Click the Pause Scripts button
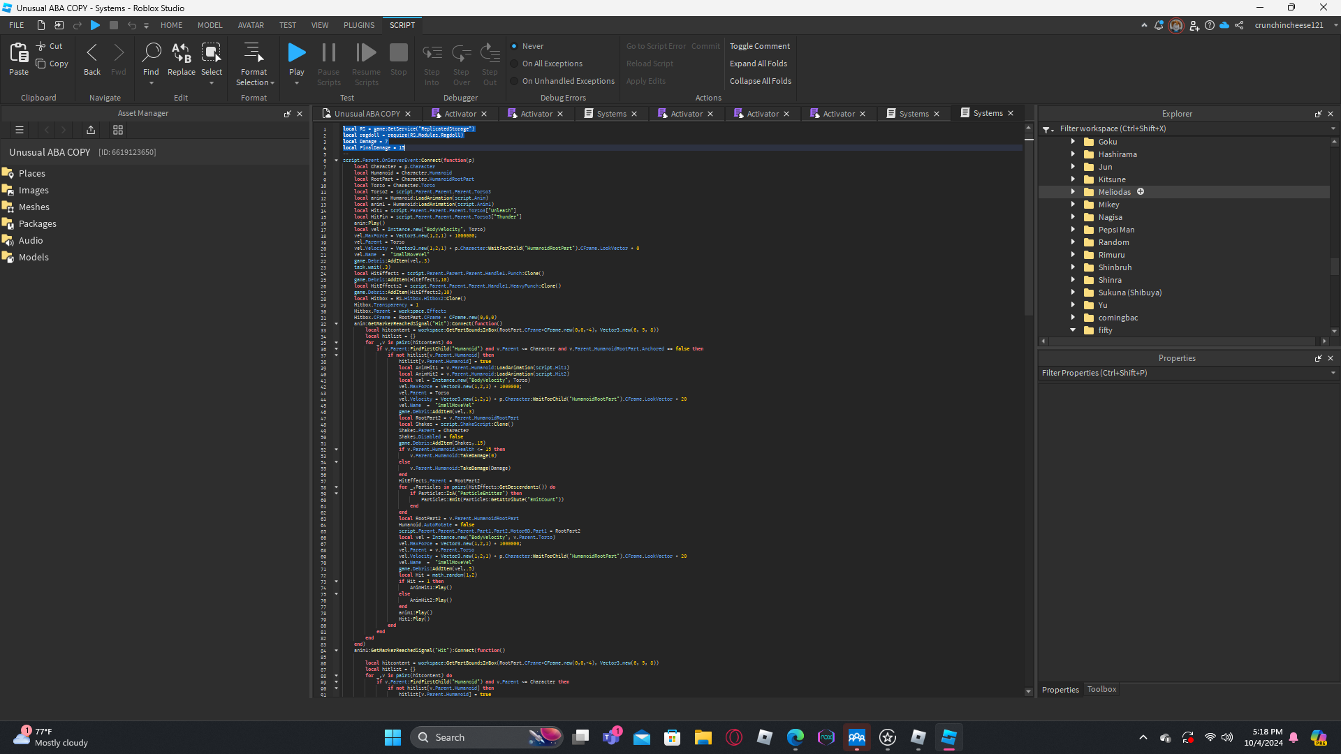Image resolution: width=1341 pixels, height=754 pixels. click(x=329, y=52)
